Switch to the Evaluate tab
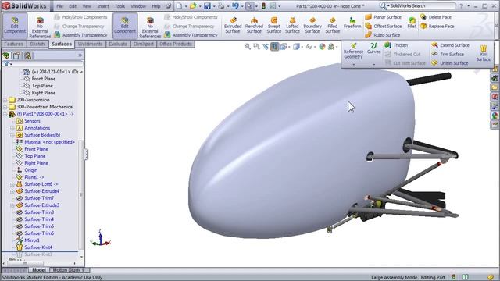The height and width of the screenshot is (281, 500). 118,44
